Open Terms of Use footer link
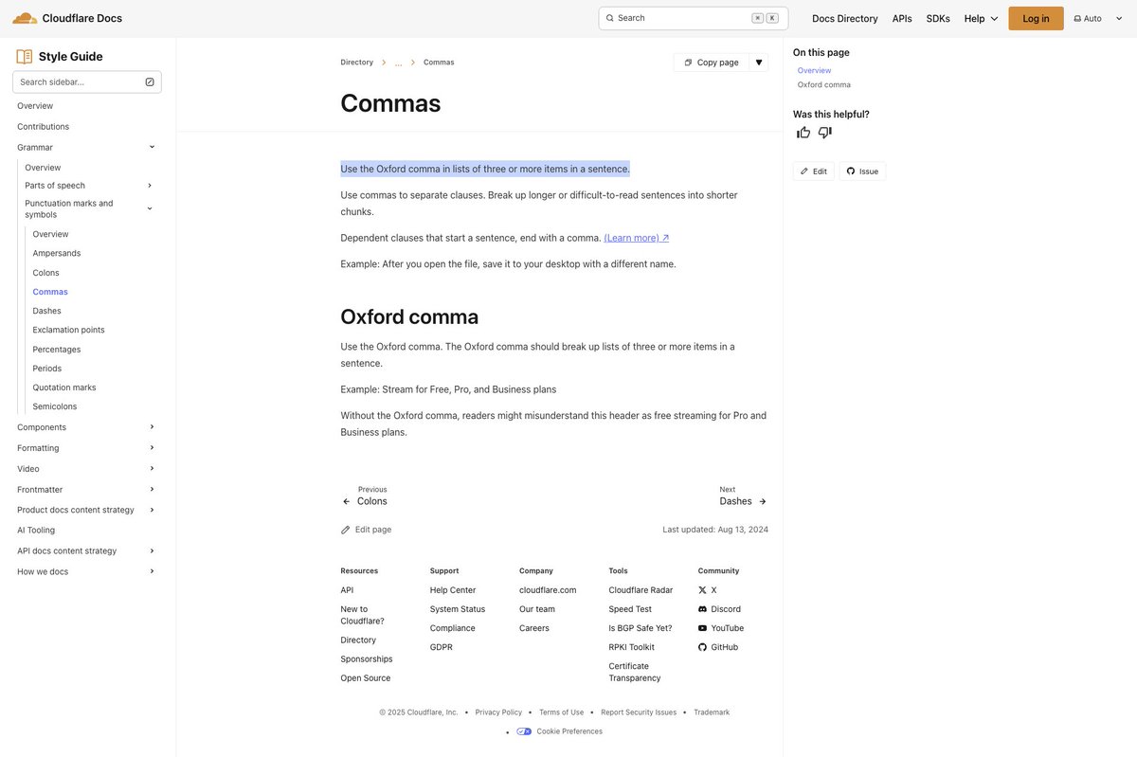 561,712
